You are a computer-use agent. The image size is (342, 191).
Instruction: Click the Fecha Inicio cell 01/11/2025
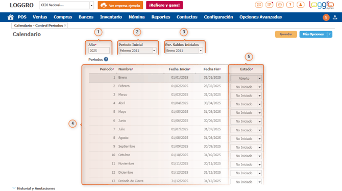(x=180, y=163)
